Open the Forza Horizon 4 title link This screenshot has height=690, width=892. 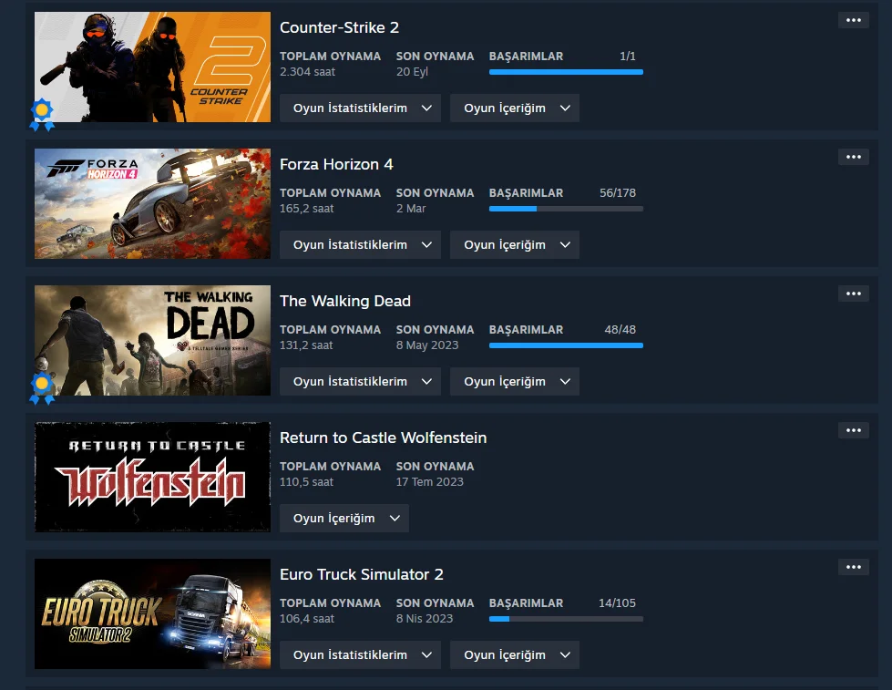pyautogui.click(x=336, y=165)
